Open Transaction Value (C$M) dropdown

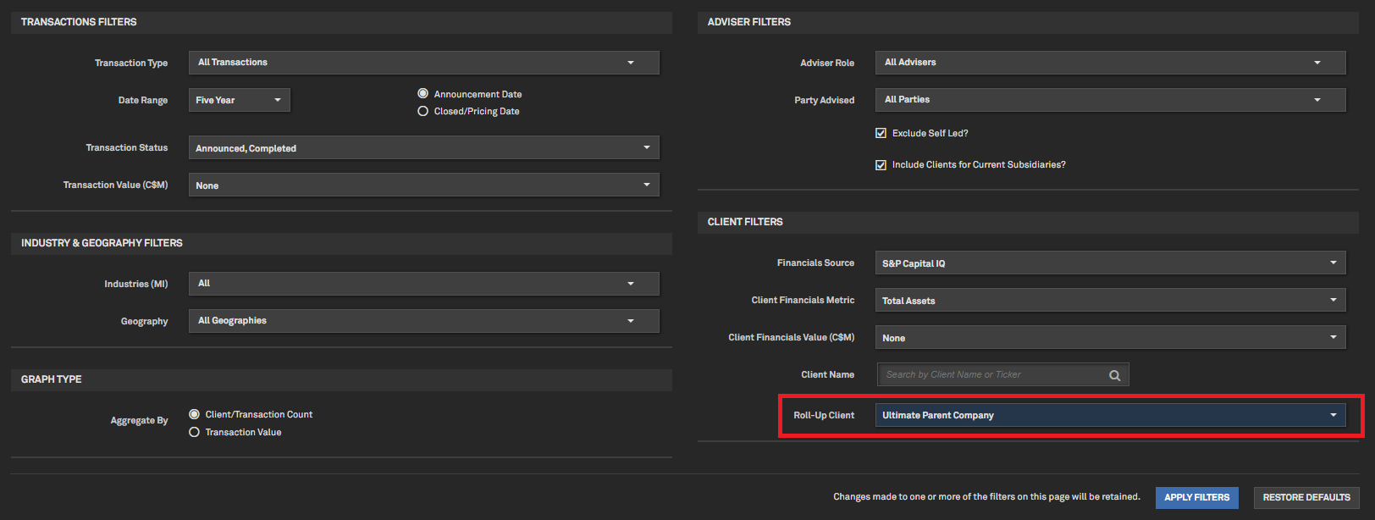423,185
